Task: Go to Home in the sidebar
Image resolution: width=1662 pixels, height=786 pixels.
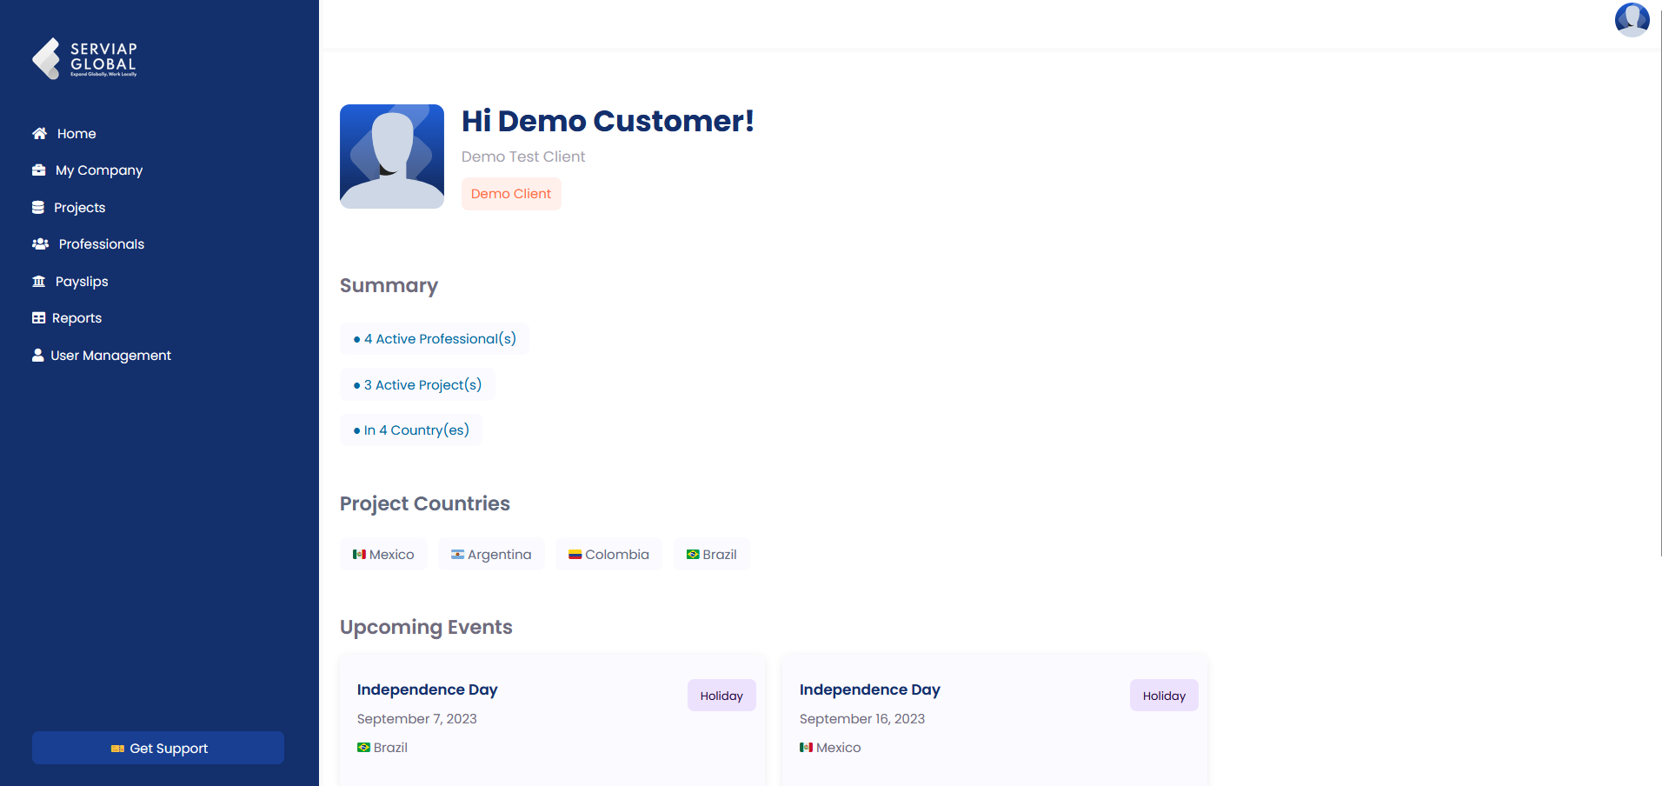Action: [x=76, y=134]
